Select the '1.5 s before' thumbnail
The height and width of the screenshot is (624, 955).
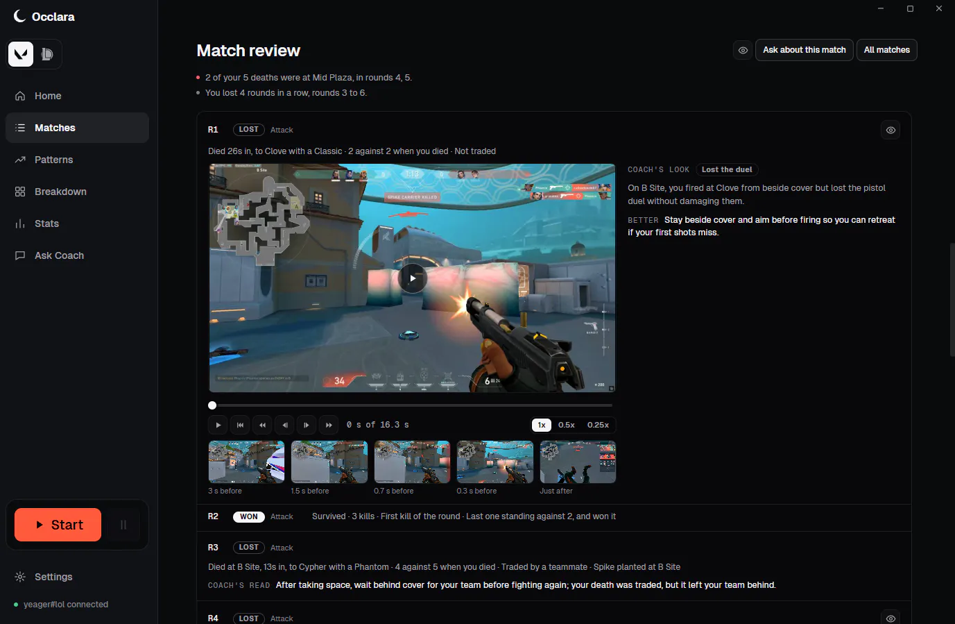click(x=329, y=462)
